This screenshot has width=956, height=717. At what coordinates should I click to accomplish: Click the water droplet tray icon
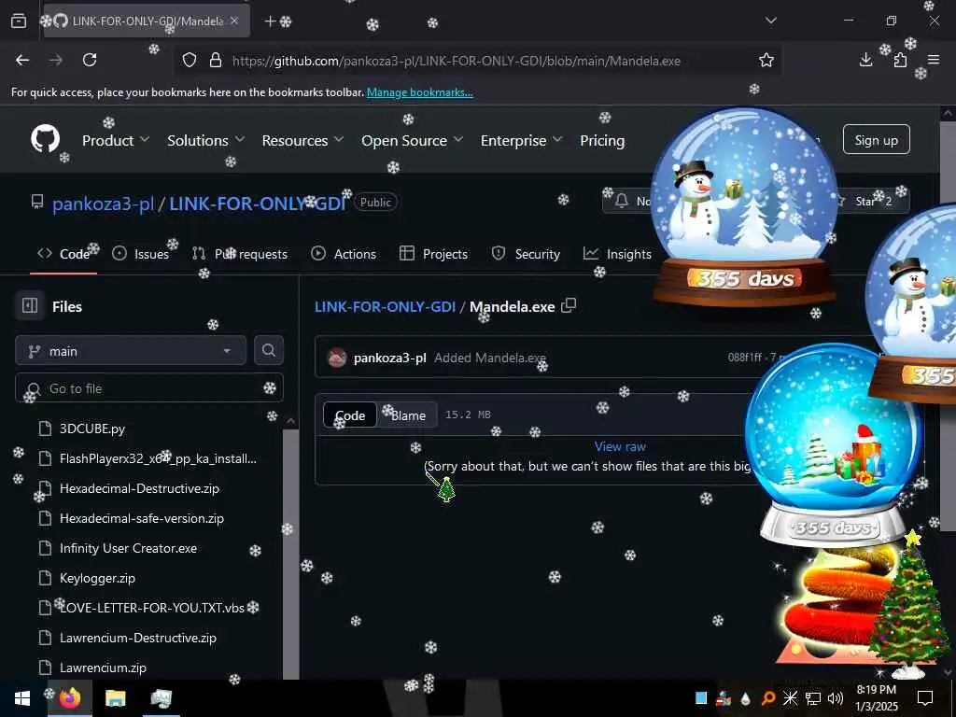[x=746, y=698]
